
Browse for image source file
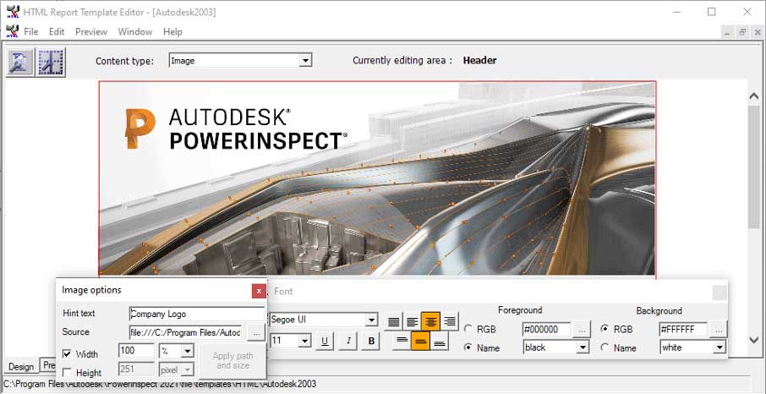[255, 332]
